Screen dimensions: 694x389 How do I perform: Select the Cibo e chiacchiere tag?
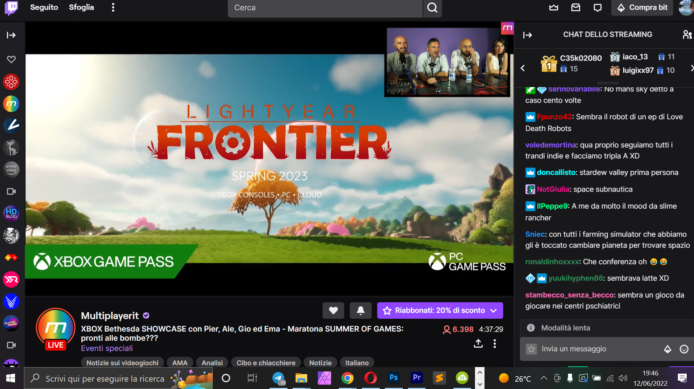pyautogui.click(x=266, y=363)
